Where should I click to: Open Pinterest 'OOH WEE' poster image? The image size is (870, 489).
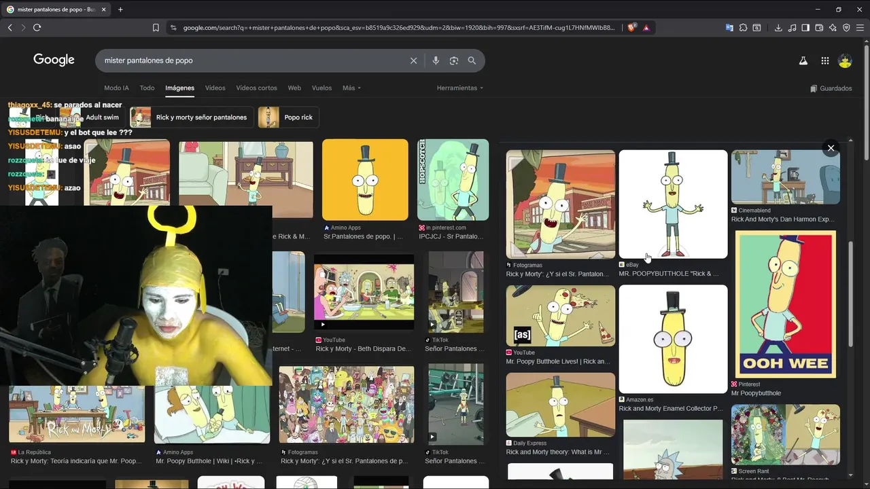click(786, 304)
